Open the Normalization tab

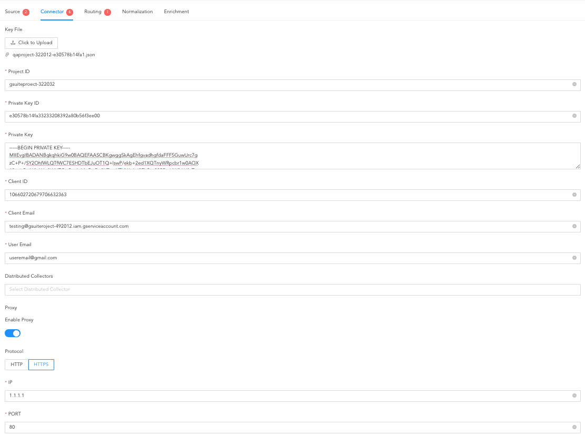[x=137, y=11]
